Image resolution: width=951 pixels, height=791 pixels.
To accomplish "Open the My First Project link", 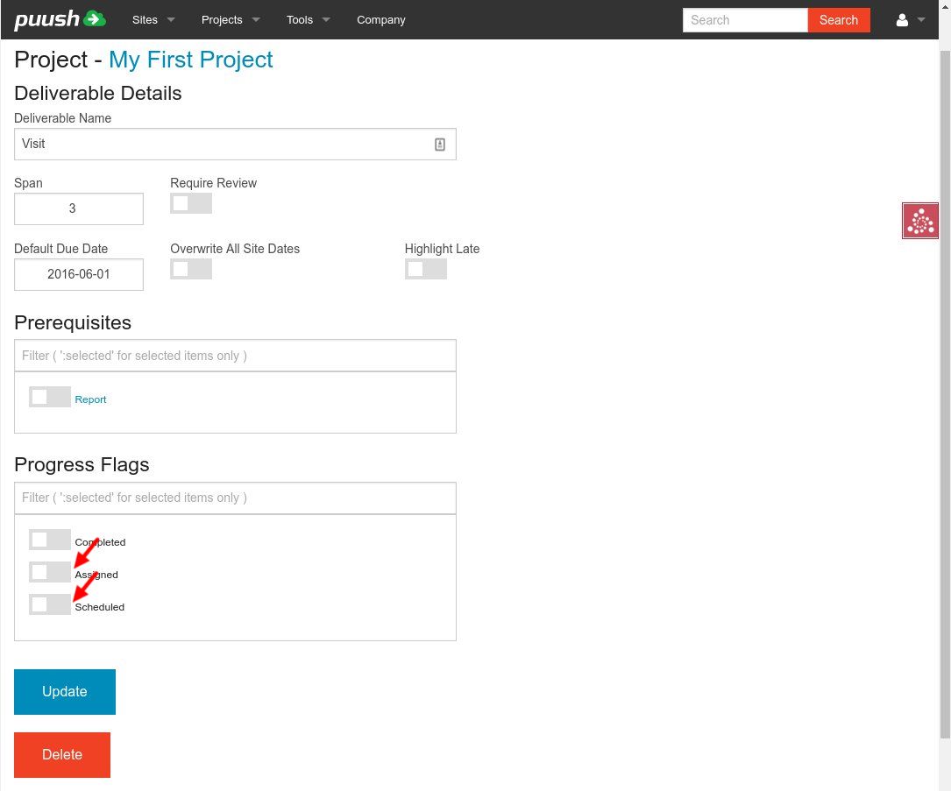I will click(x=190, y=60).
